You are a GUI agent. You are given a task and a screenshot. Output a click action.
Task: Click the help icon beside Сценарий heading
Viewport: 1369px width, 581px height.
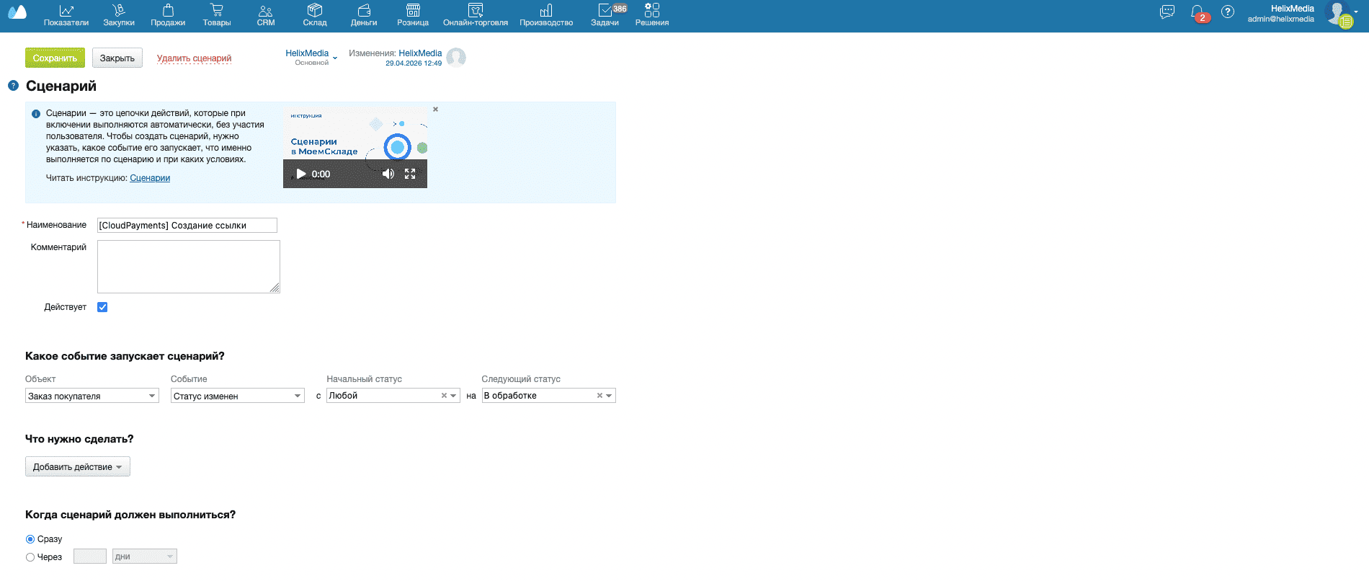click(x=13, y=86)
